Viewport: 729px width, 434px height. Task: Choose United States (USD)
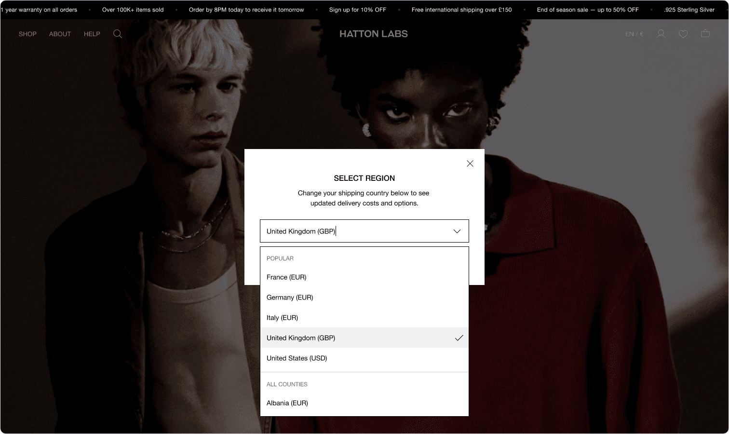tap(364, 358)
